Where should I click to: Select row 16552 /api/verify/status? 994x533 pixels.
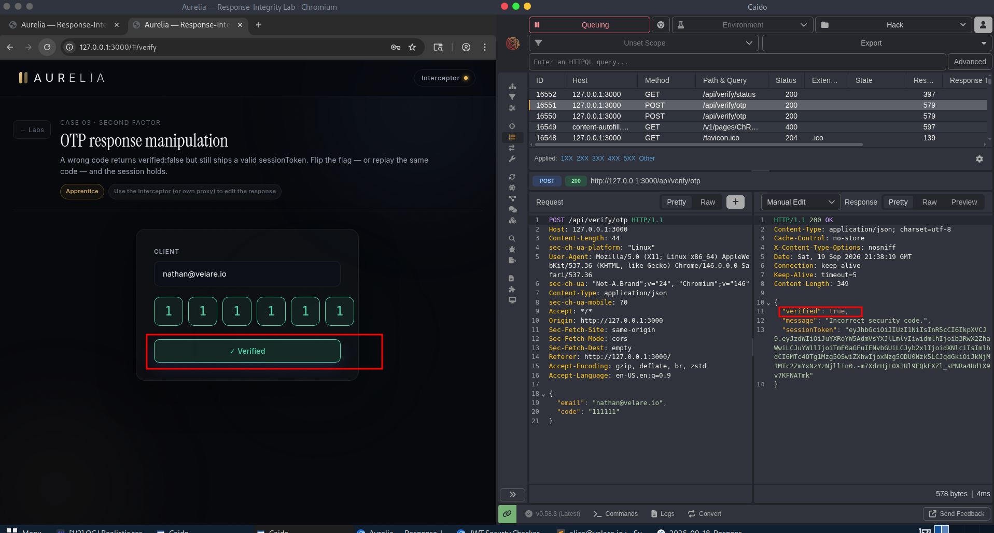tap(758, 94)
